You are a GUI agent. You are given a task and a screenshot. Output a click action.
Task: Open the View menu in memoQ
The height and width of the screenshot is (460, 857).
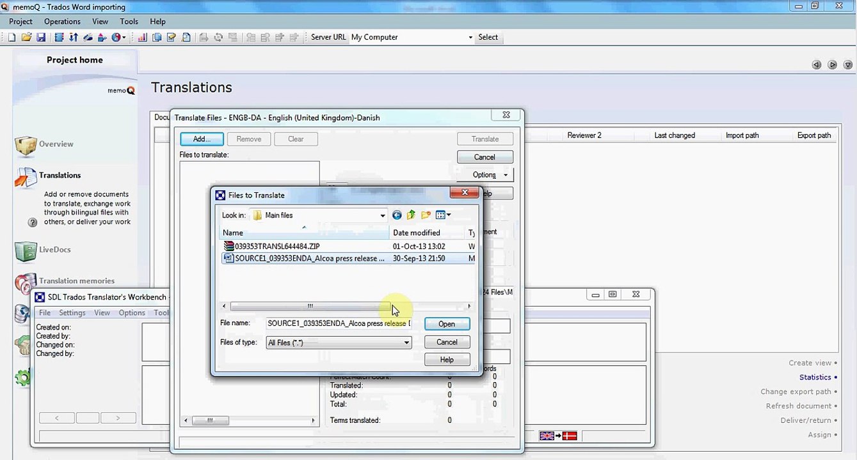100,21
